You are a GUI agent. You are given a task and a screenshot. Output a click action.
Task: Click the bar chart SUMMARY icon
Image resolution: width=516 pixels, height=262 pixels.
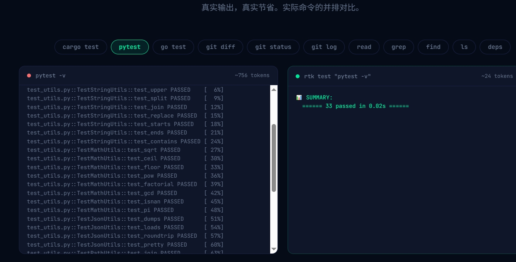pos(299,97)
